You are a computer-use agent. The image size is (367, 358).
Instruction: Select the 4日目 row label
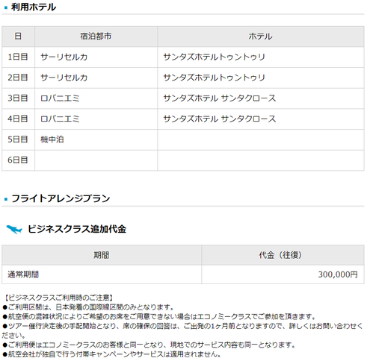point(18,119)
